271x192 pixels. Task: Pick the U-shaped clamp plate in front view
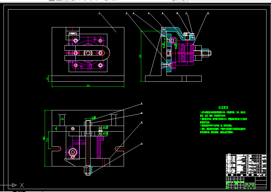pyautogui.click(x=87, y=53)
